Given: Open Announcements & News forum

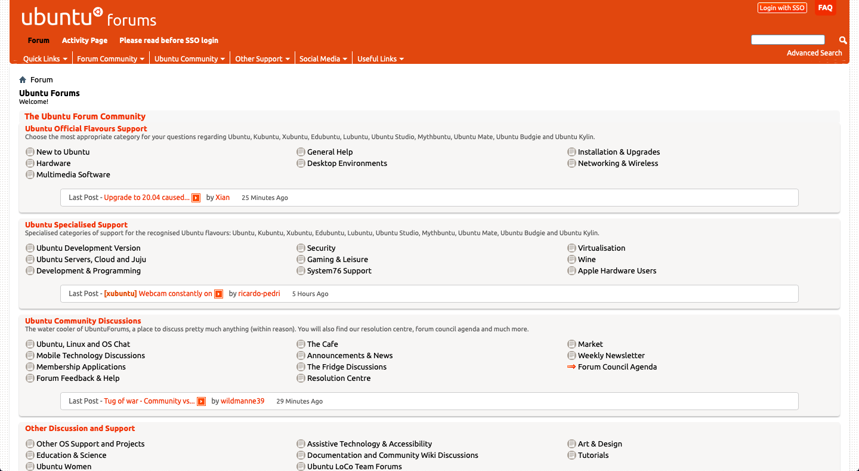Looking at the screenshot, I should click(x=350, y=356).
